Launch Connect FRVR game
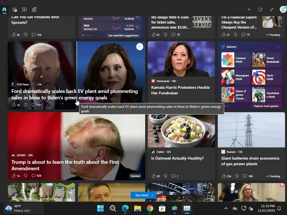287x215 pixels. tap(235, 60)
